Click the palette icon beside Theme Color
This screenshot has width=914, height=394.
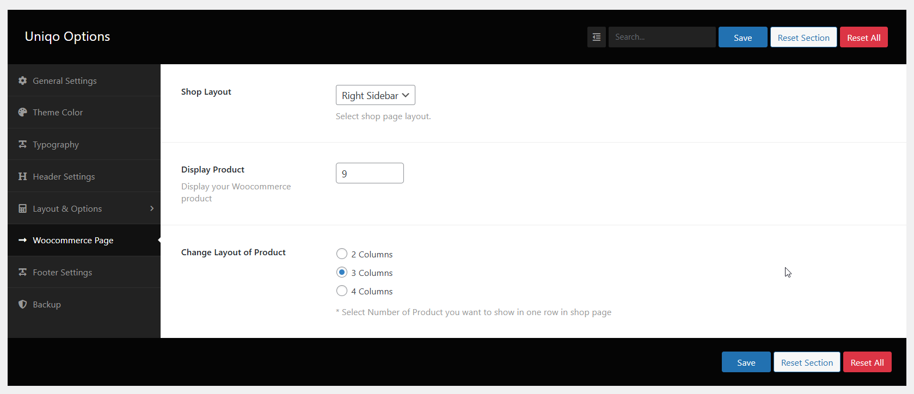[22, 112]
